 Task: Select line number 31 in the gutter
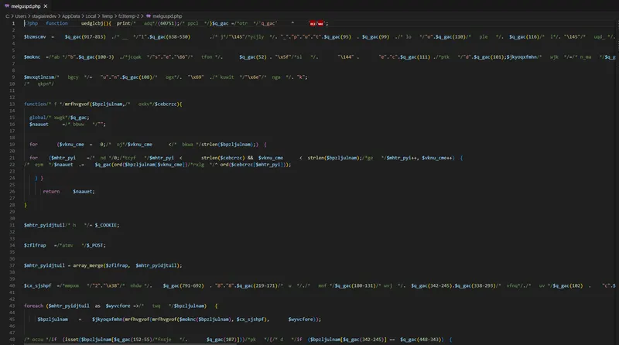click(12, 225)
